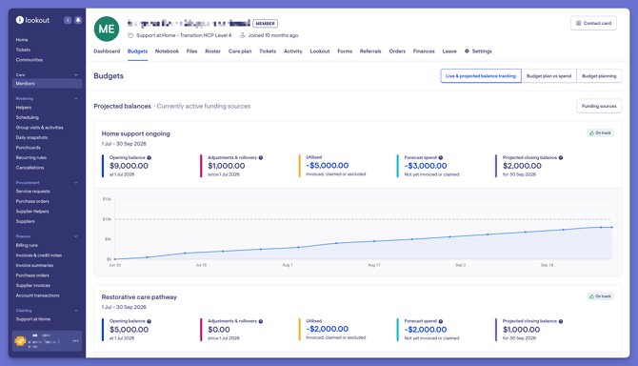Screen dimensions: 638x366
Task: Open Supplier invoices in sidebar
Action: click(x=33, y=285)
